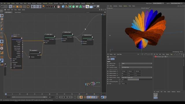Screen dimensions: 185x104
Task: Click the node search field
Action: (95, 12)
